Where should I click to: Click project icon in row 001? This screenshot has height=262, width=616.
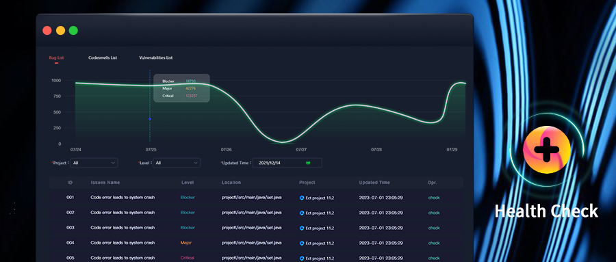[302, 198]
